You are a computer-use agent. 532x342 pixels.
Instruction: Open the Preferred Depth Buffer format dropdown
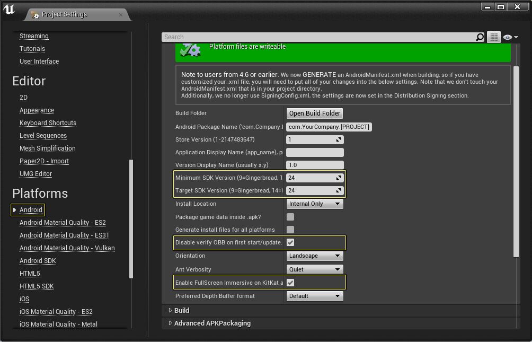click(315, 296)
